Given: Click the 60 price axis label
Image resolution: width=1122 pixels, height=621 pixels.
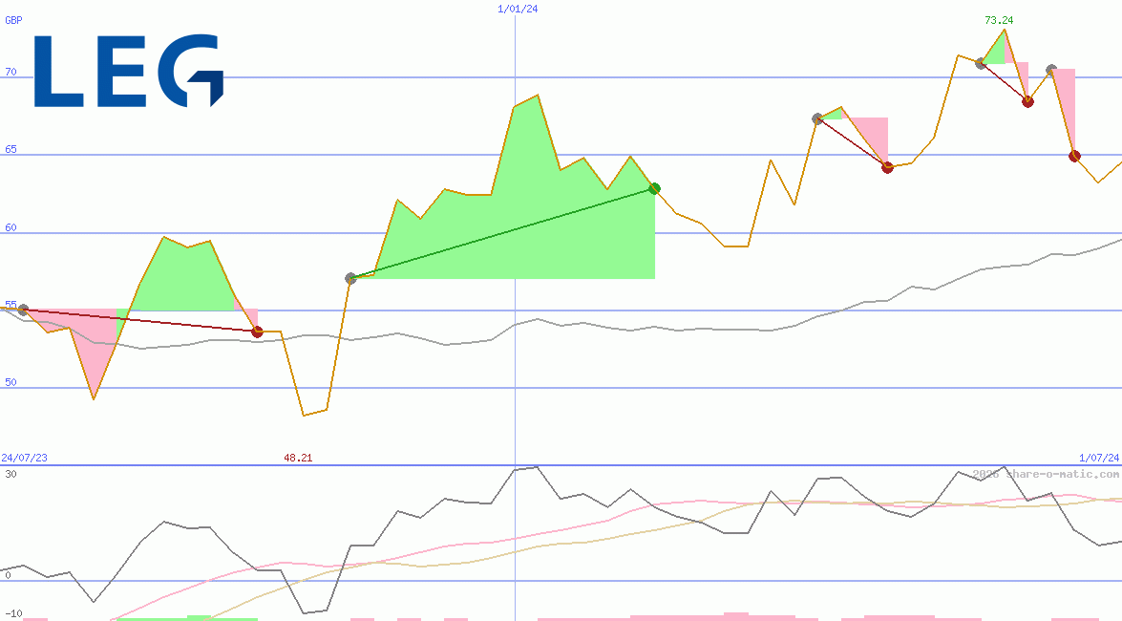Looking at the screenshot, I should (11, 227).
